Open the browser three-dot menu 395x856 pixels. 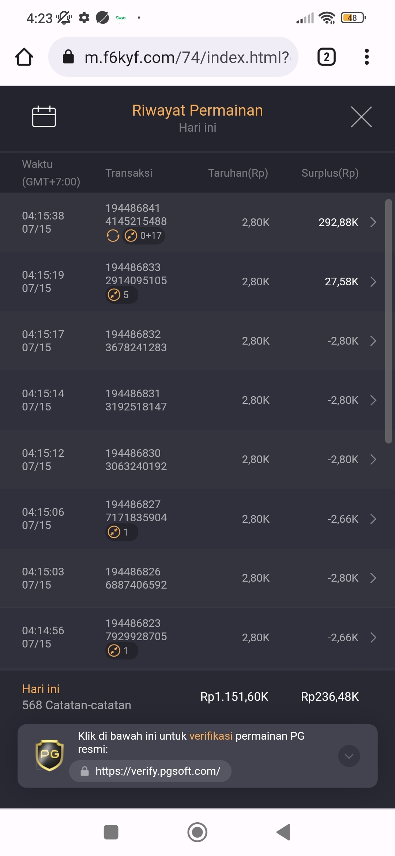pyautogui.click(x=366, y=57)
